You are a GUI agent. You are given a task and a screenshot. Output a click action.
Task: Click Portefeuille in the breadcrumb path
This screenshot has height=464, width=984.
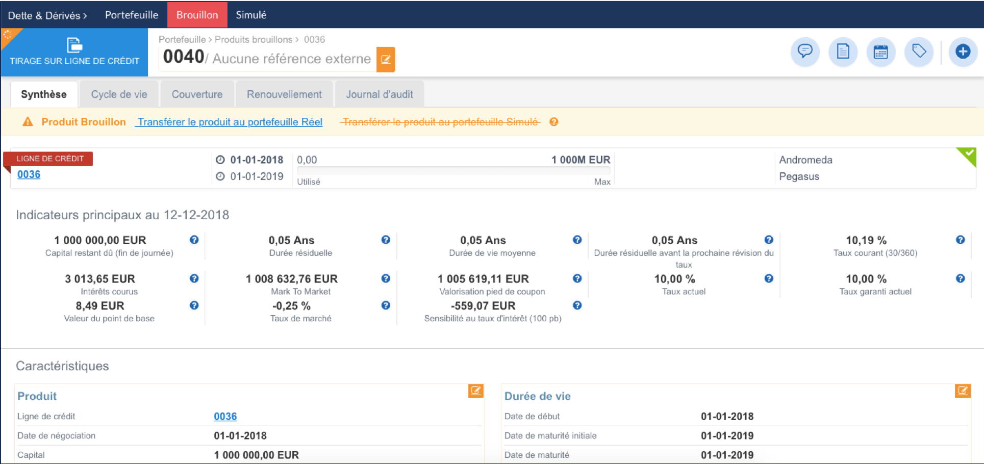182,39
